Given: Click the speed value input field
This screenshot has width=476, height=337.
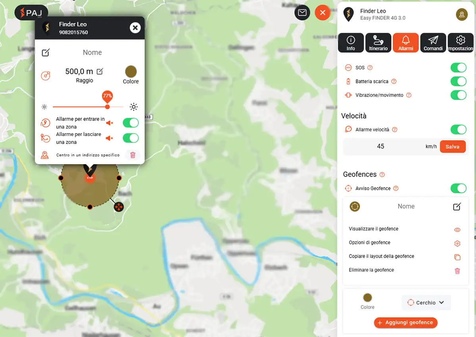Looking at the screenshot, I should [x=380, y=146].
